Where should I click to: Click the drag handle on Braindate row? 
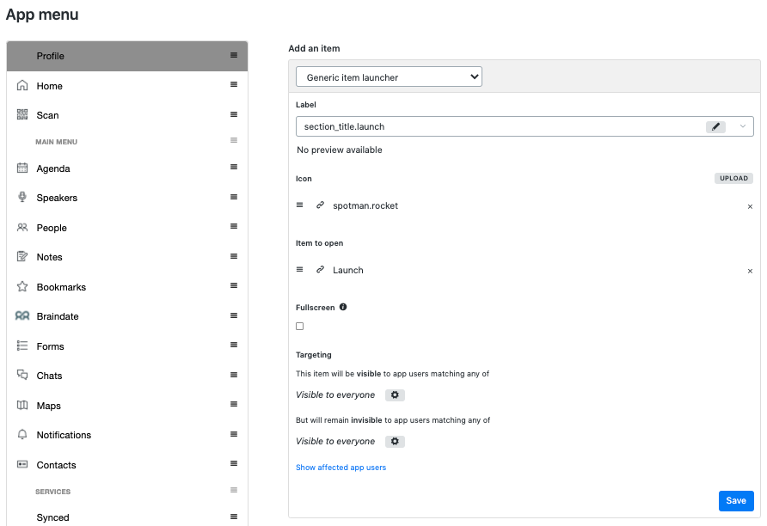tap(234, 315)
